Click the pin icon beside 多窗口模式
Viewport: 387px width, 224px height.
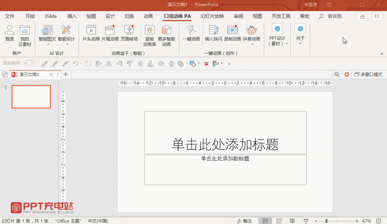click(x=337, y=74)
